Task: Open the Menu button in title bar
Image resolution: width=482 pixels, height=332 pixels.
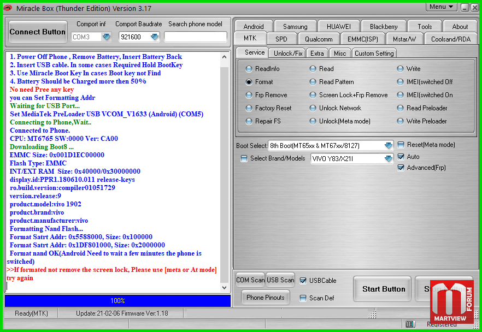Action: [442, 7]
